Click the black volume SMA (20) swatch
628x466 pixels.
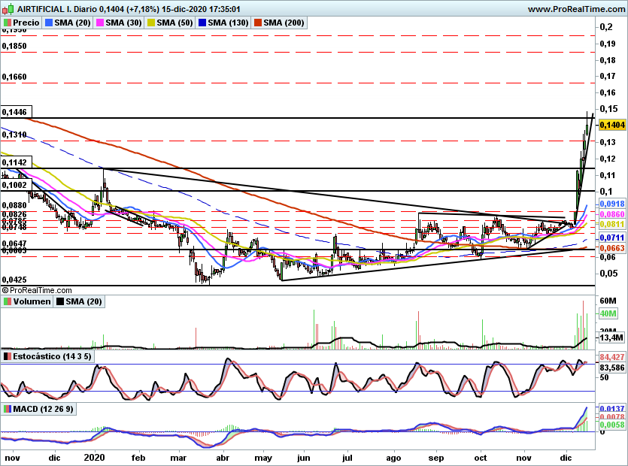pos(60,301)
